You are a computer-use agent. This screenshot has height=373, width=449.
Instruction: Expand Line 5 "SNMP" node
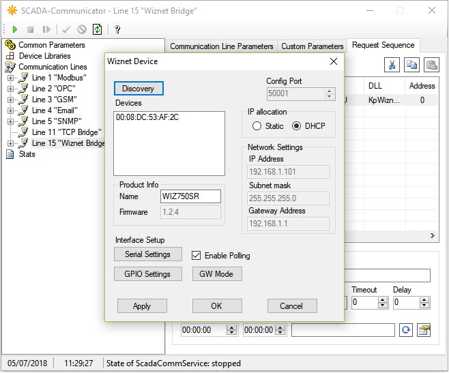[11, 121]
